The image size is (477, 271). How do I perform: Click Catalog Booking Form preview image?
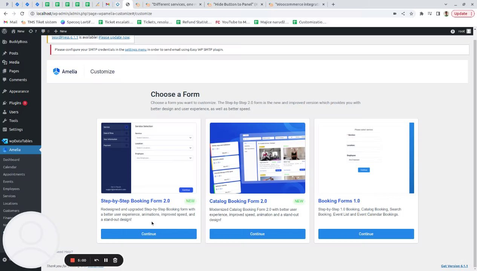pyautogui.click(x=257, y=158)
